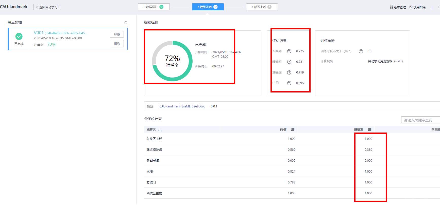Select step 2 模型训练
This screenshot has width=440, height=206.
pyautogui.click(x=208, y=7)
